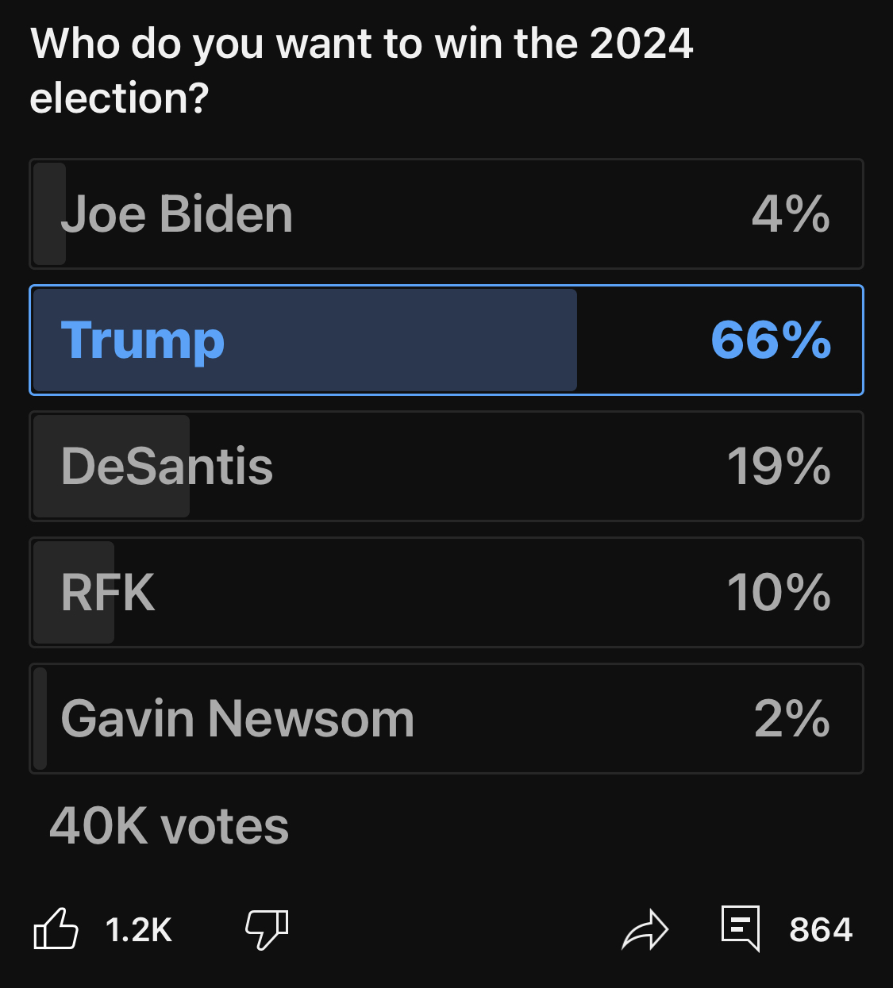
Task: Share the poll using arrow icon
Action: coord(645,929)
